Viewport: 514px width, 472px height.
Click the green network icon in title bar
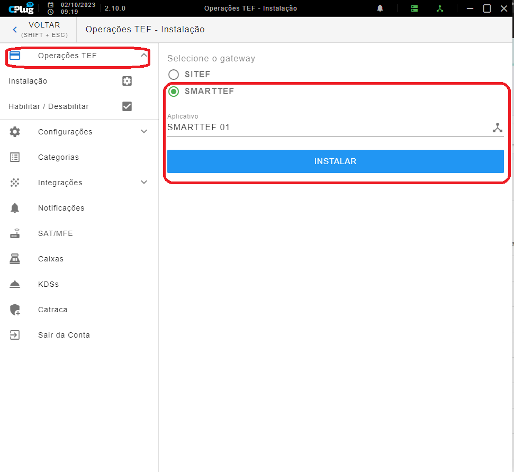pos(440,8)
